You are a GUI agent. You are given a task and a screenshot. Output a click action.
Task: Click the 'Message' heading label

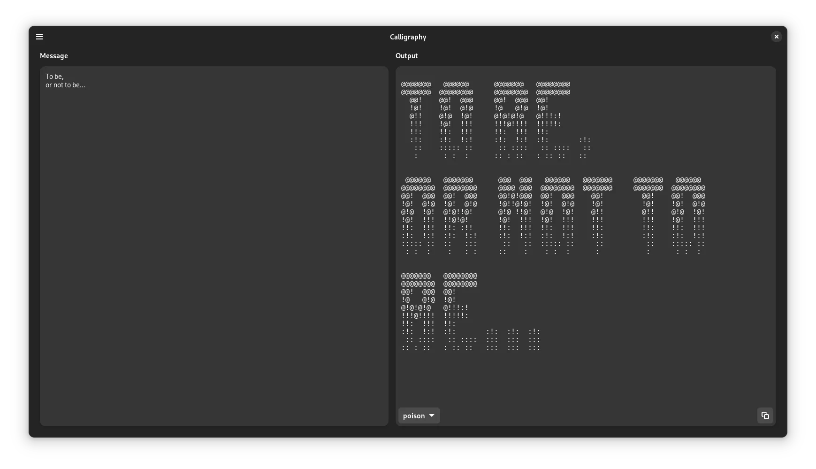coord(54,56)
